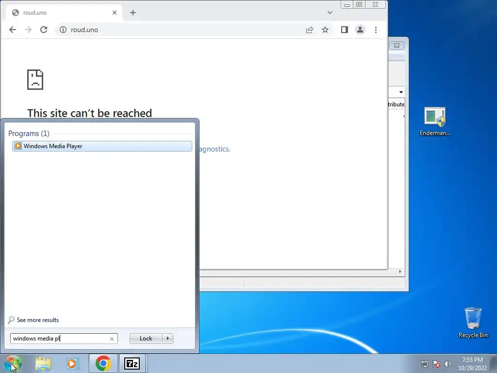Image resolution: width=497 pixels, height=373 pixels.
Task: Switch to Chrome in the taskbar
Action: (103, 363)
